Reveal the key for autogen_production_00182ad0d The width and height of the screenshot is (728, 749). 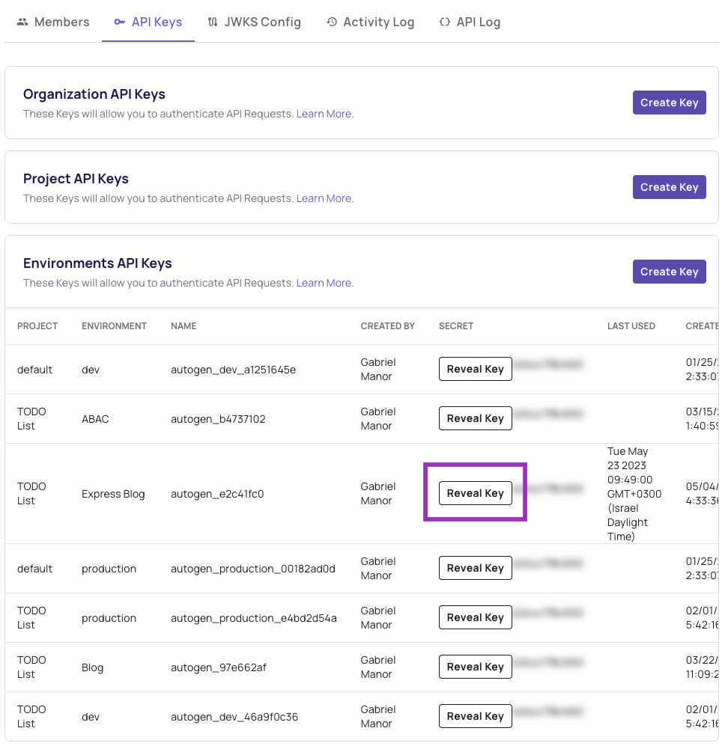click(x=475, y=567)
